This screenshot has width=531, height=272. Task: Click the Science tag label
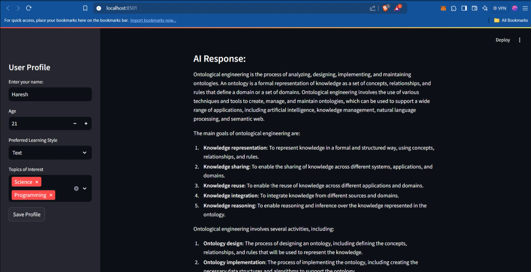click(23, 182)
